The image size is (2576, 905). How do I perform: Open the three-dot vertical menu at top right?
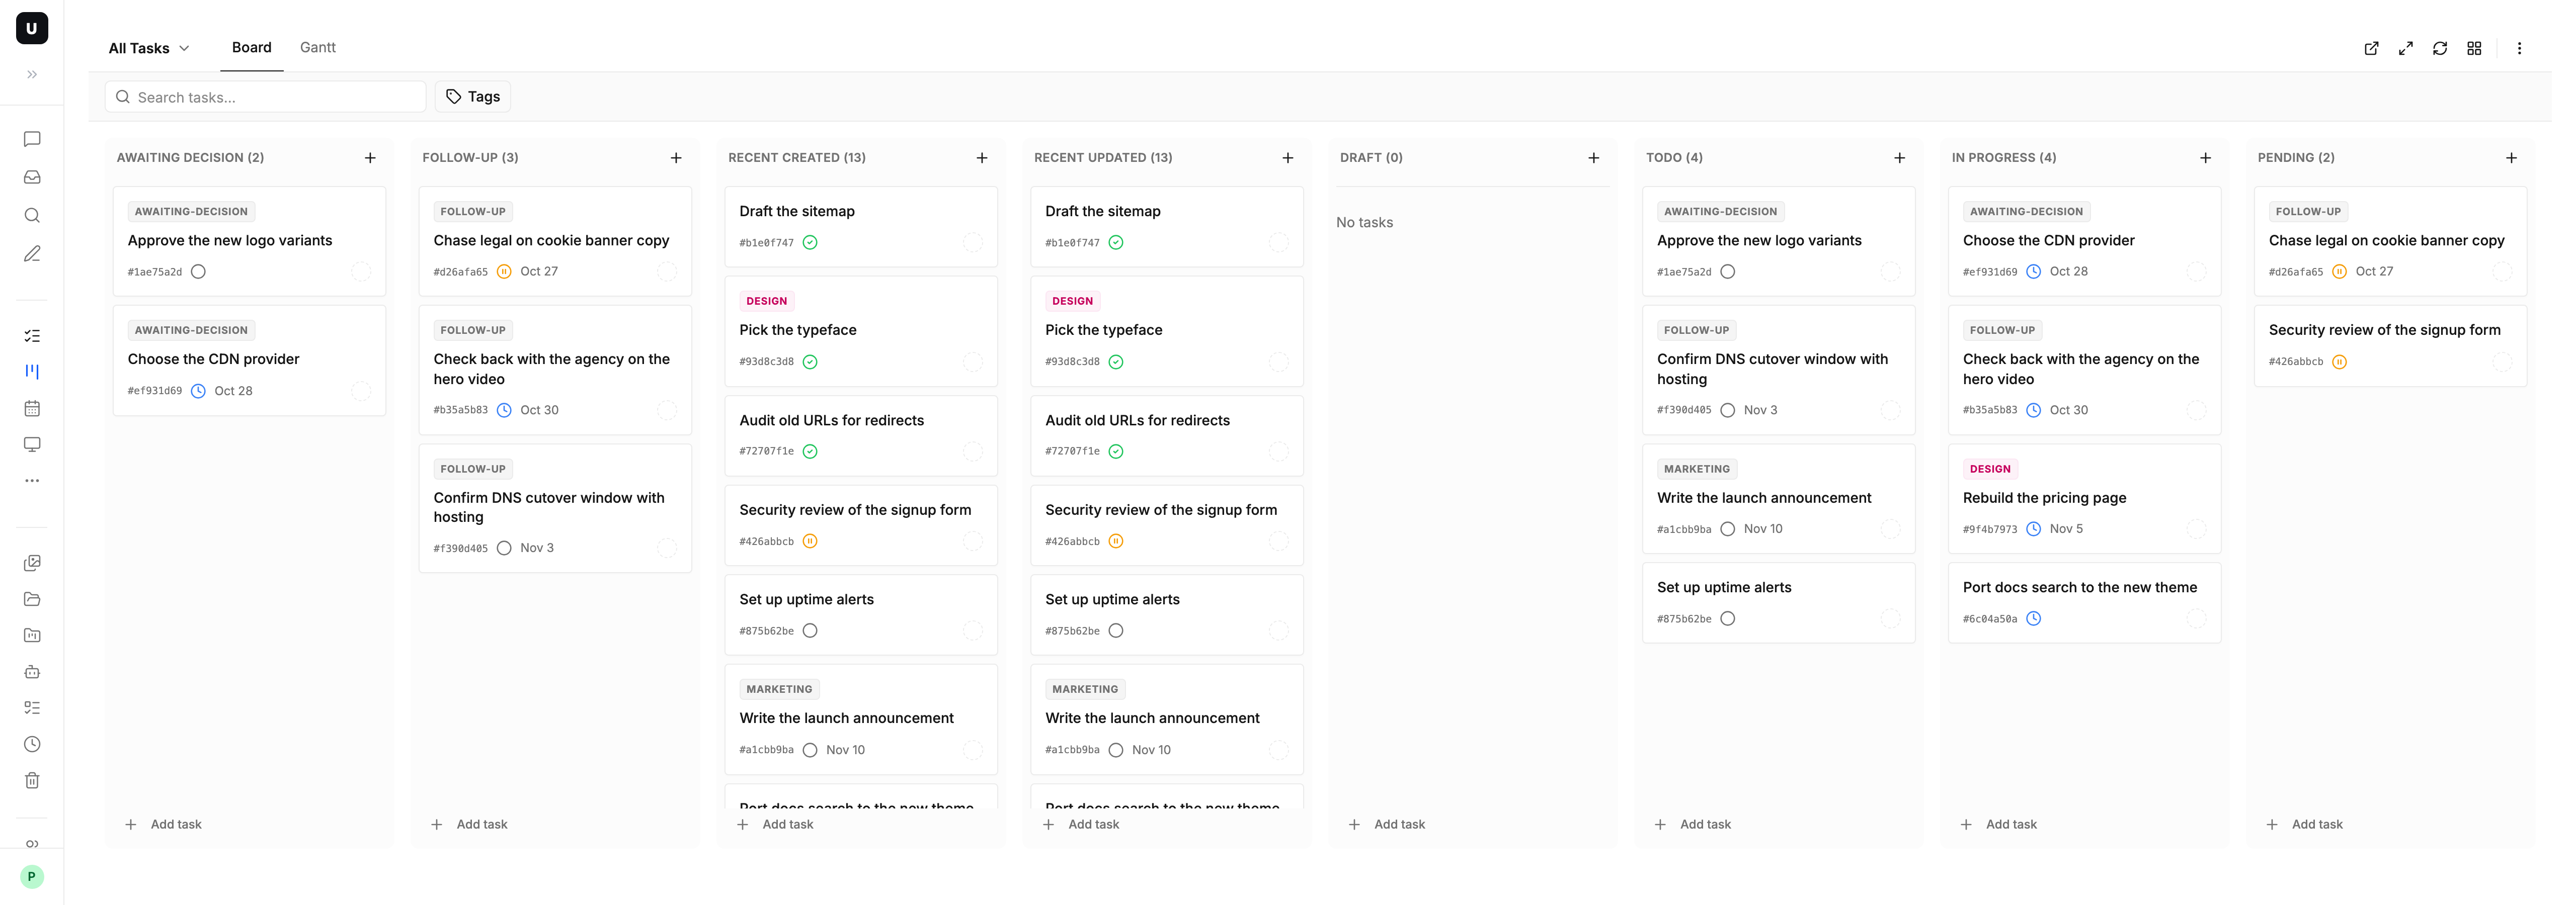point(2519,48)
